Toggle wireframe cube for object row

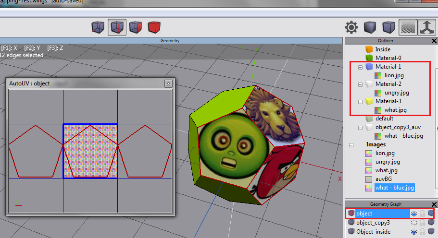(431, 214)
